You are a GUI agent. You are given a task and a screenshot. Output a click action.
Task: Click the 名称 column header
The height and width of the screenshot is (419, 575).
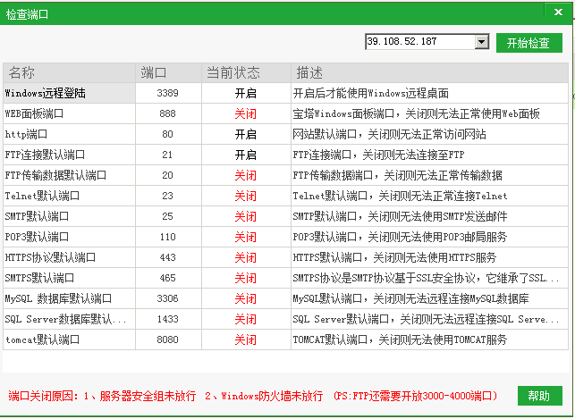70,72
